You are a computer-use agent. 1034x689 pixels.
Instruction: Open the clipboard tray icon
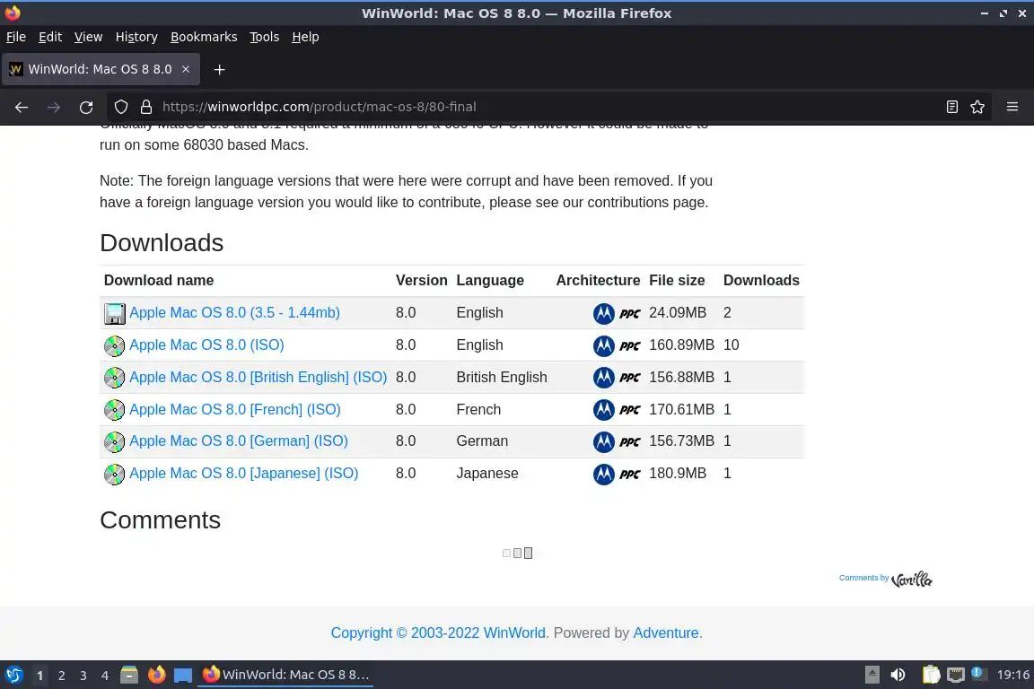931,675
